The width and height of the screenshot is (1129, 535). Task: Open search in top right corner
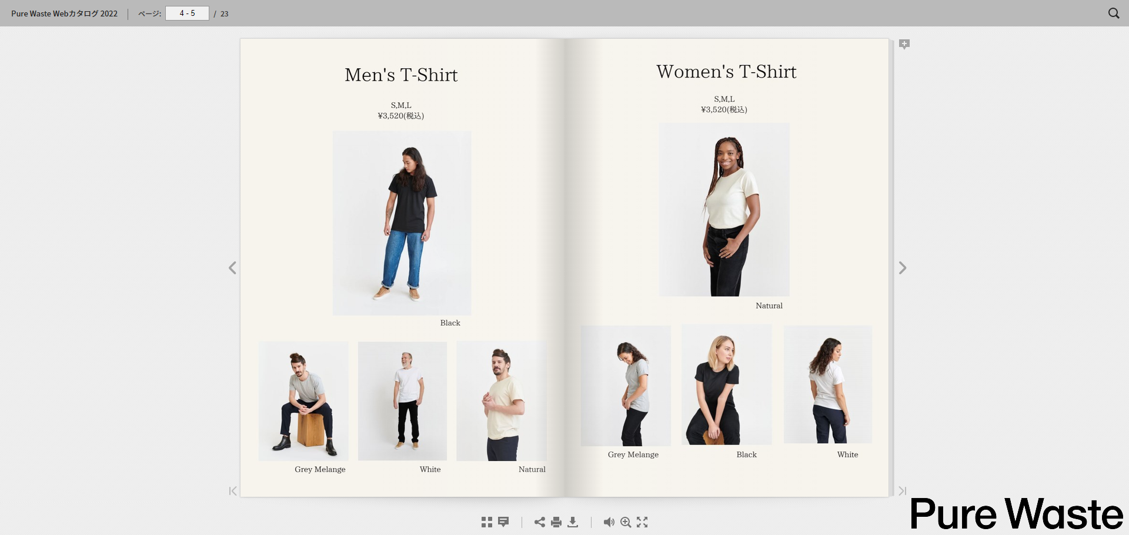point(1113,13)
